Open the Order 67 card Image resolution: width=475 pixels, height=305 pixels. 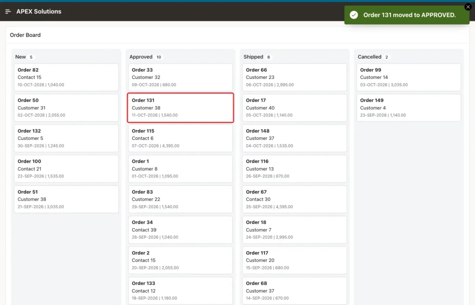(295, 199)
